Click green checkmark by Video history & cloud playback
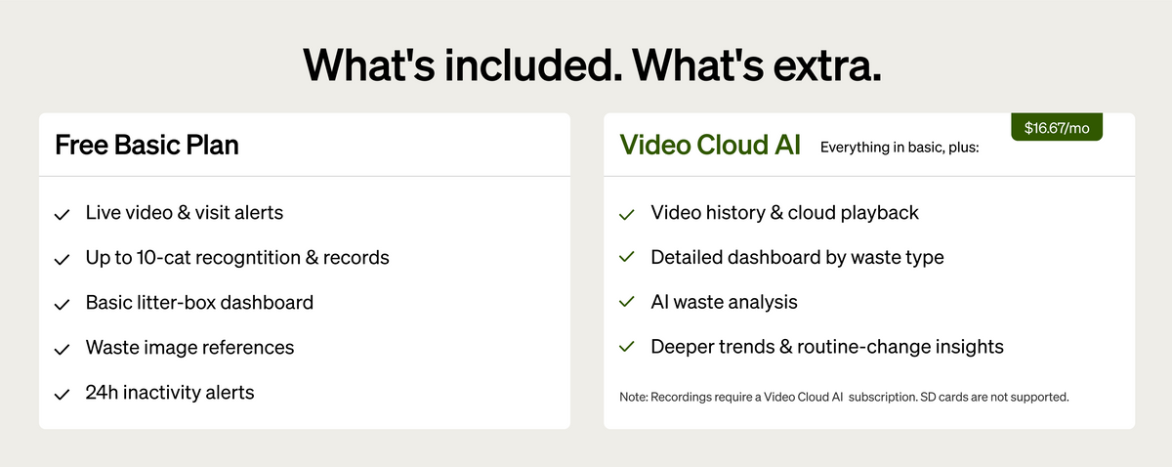1172x467 pixels. pyautogui.click(x=627, y=213)
